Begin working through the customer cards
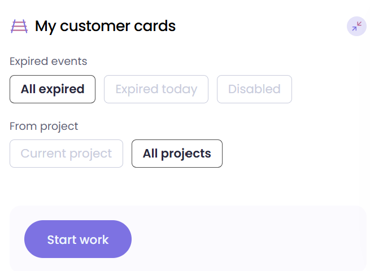Viewport: 370px width, 271px height. click(78, 239)
